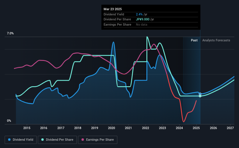Toggle the Dividend Yield legend button
239x148 pixels.
coord(21,140)
